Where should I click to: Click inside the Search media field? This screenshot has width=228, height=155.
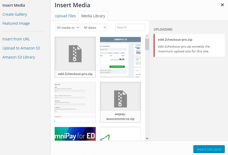point(130,27)
